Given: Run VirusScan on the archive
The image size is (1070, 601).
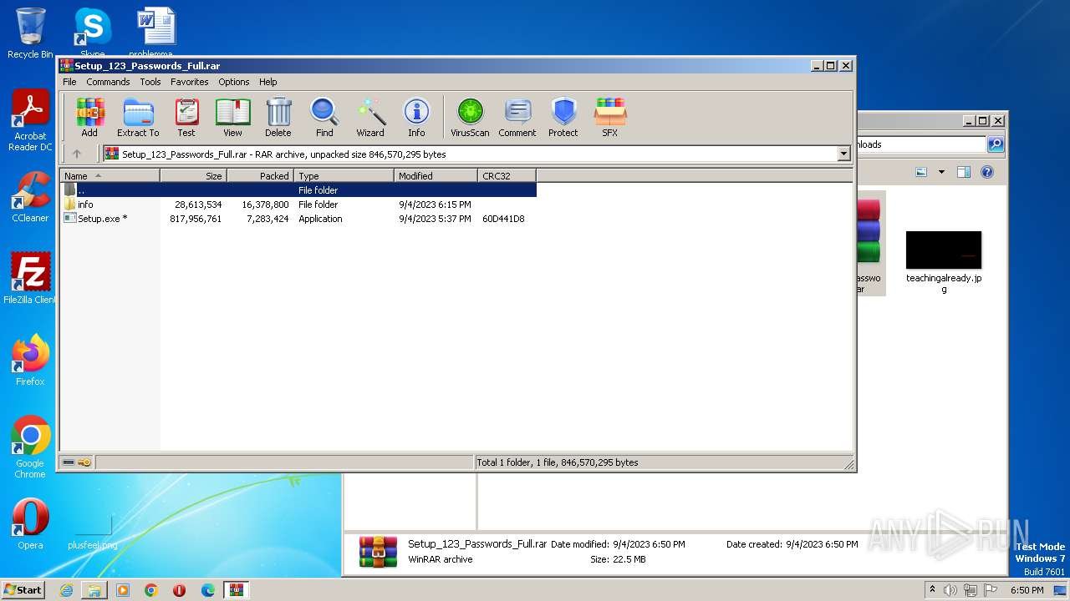Looking at the screenshot, I should [x=470, y=117].
